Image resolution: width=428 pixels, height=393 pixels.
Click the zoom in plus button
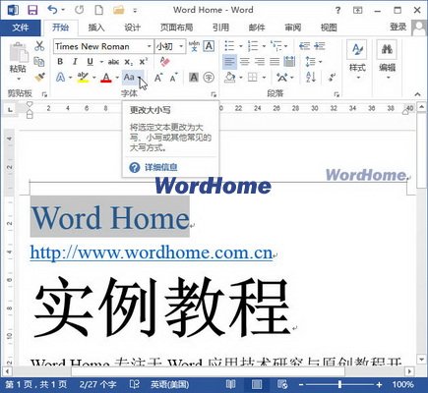[x=379, y=384]
